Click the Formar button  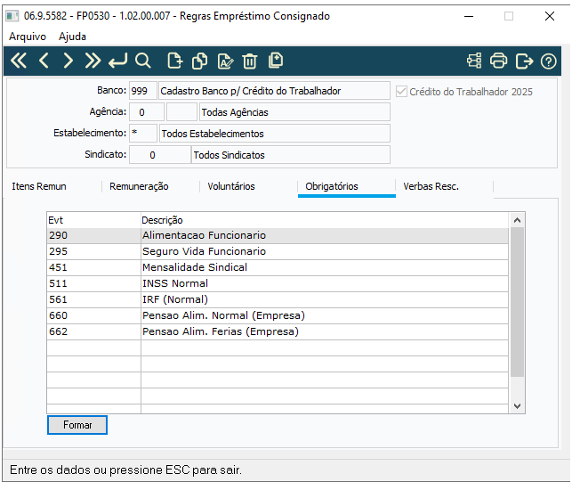point(77,425)
